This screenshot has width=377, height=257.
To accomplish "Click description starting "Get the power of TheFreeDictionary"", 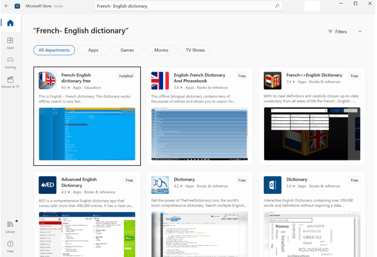I will click(x=199, y=203).
